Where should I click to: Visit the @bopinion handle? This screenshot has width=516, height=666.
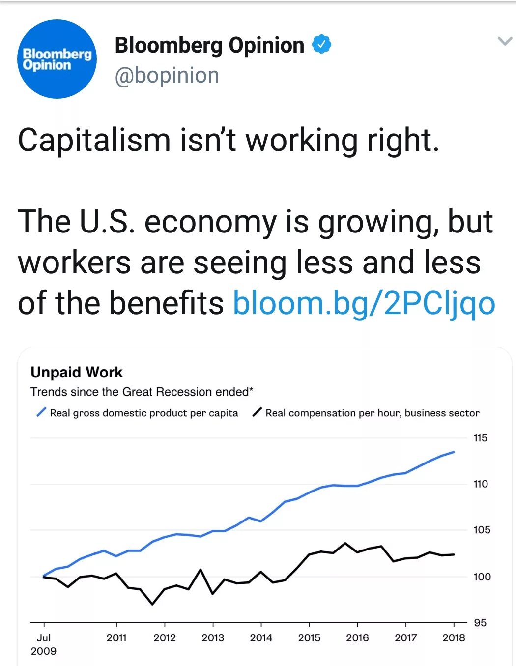(x=167, y=76)
